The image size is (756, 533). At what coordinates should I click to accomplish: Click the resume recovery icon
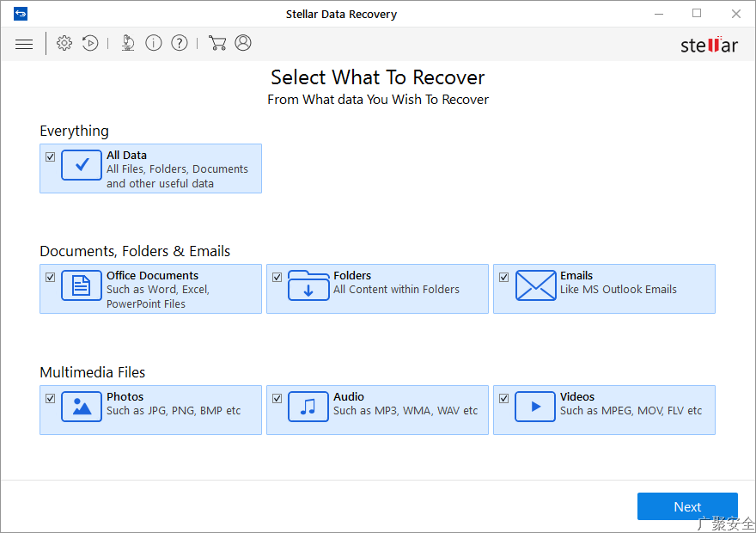tap(90, 43)
